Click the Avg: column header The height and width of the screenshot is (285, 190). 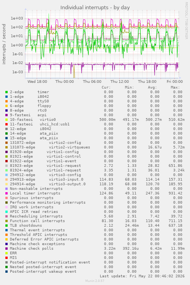pyautogui.click(x=152, y=87)
